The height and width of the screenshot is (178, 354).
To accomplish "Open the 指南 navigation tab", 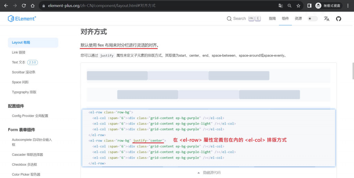I will coord(272,19).
